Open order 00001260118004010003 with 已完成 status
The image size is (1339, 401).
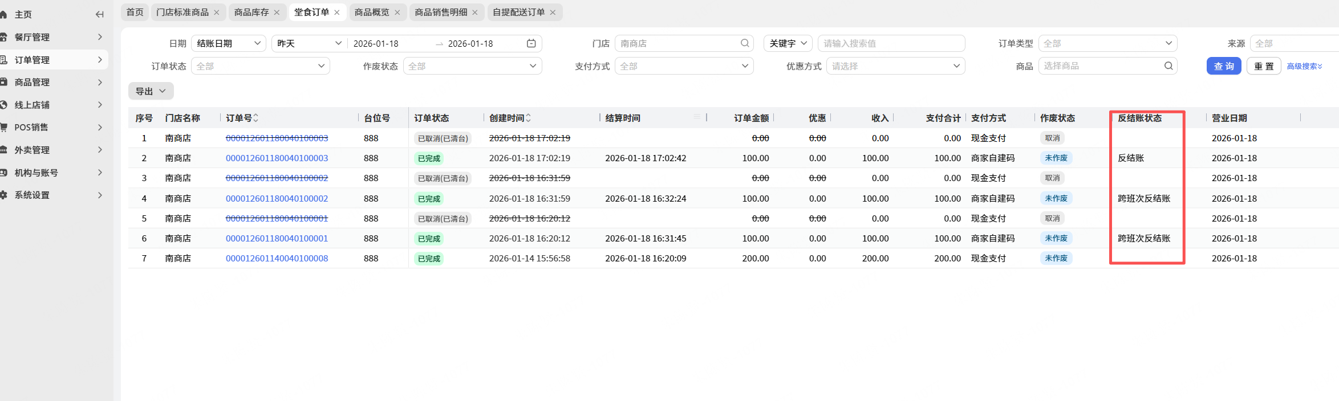point(277,158)
